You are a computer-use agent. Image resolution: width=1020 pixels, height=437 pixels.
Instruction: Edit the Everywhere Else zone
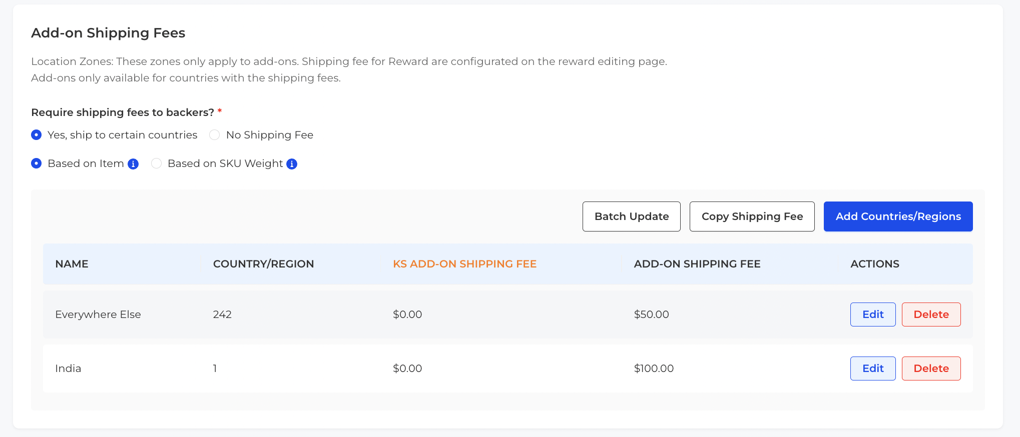873,314
